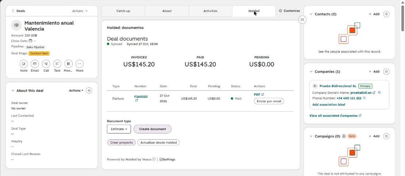Screen dimensions: 405x176
Task: Select the Holded tab
Action: 254,11
